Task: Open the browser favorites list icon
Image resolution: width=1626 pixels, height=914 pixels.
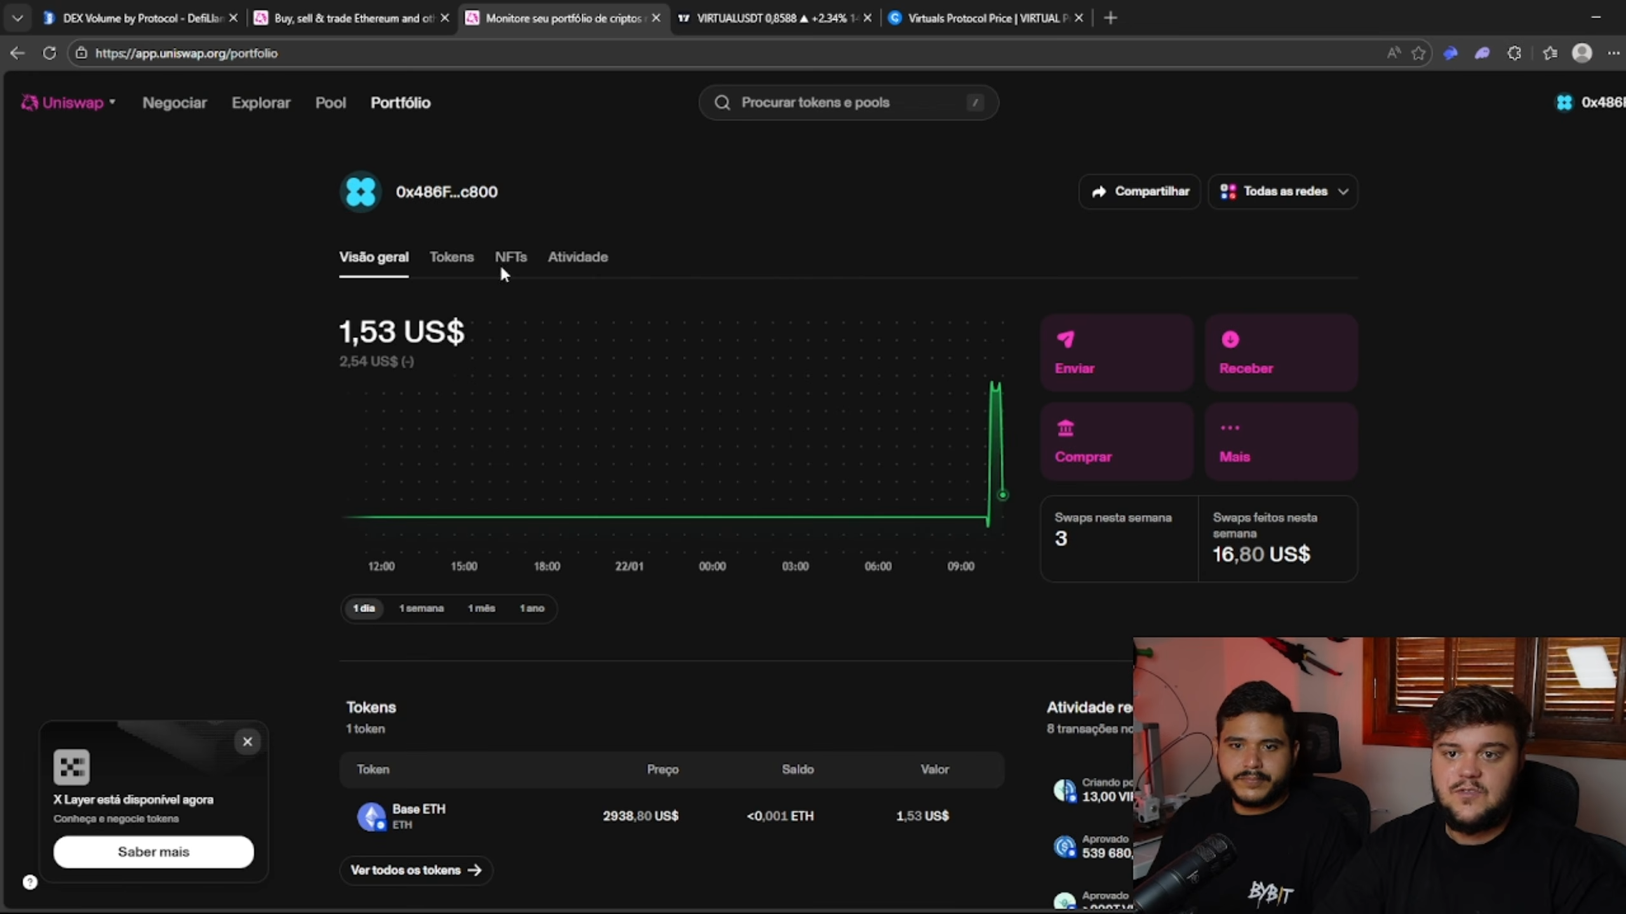Action: (x=1550, y=53)
